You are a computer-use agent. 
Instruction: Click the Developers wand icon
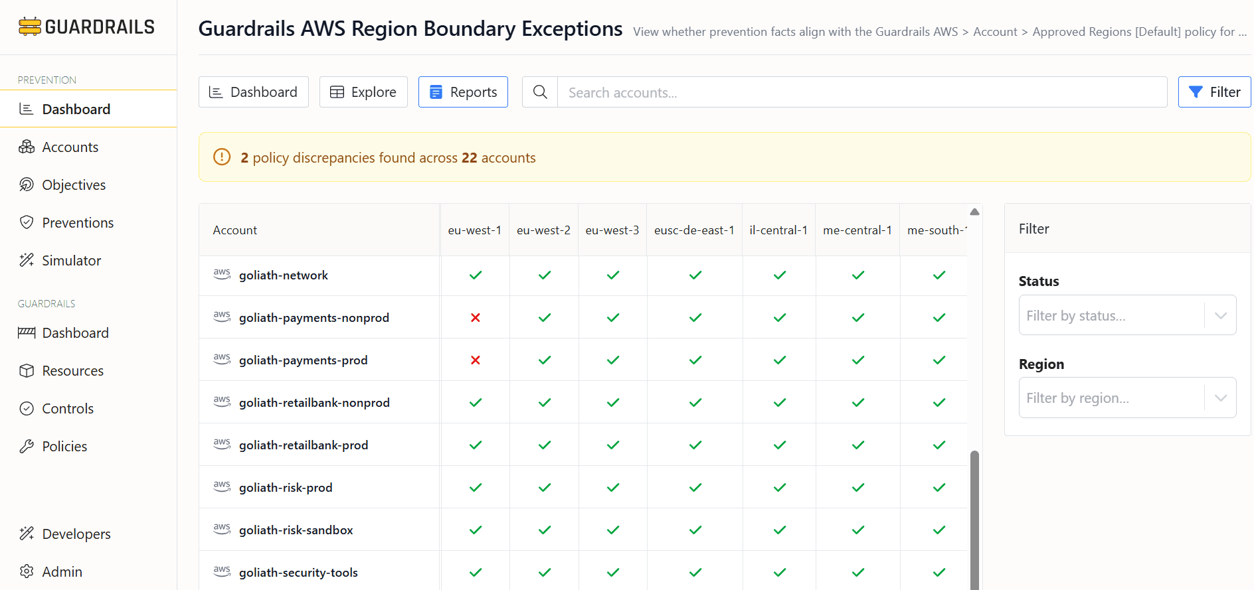(x=27, y=534)
